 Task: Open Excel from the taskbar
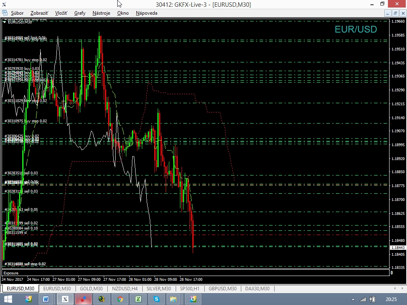(138, 299)
